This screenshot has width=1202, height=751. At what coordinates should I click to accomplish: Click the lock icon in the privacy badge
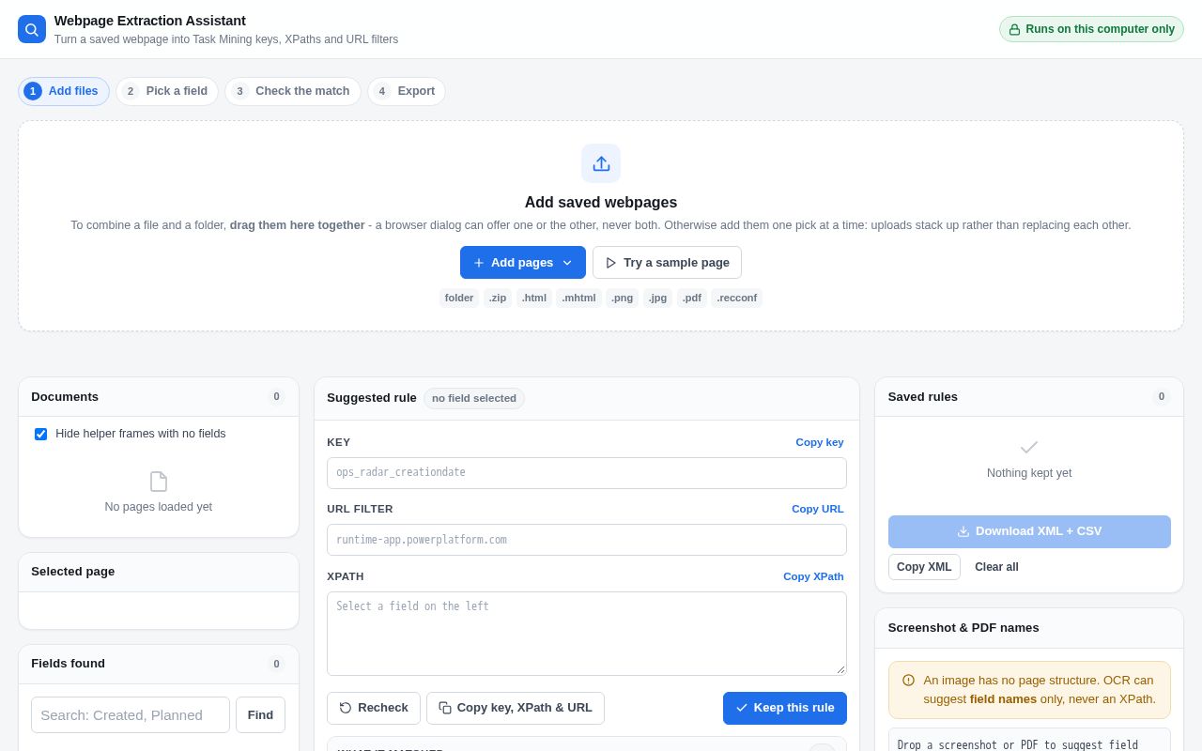click(x=1014, y=29)
